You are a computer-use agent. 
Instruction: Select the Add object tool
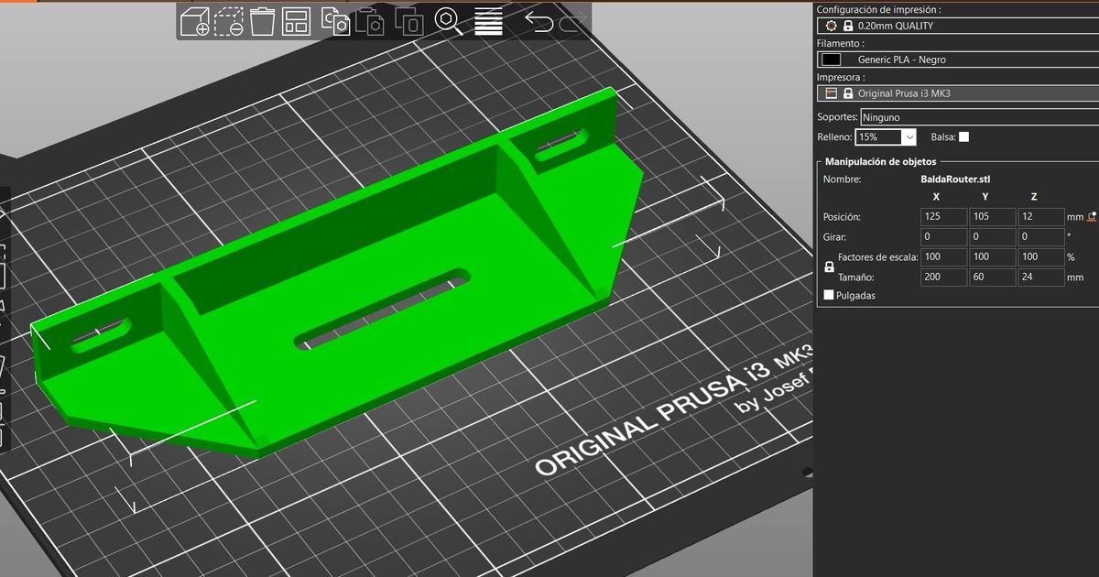point(194,23)
